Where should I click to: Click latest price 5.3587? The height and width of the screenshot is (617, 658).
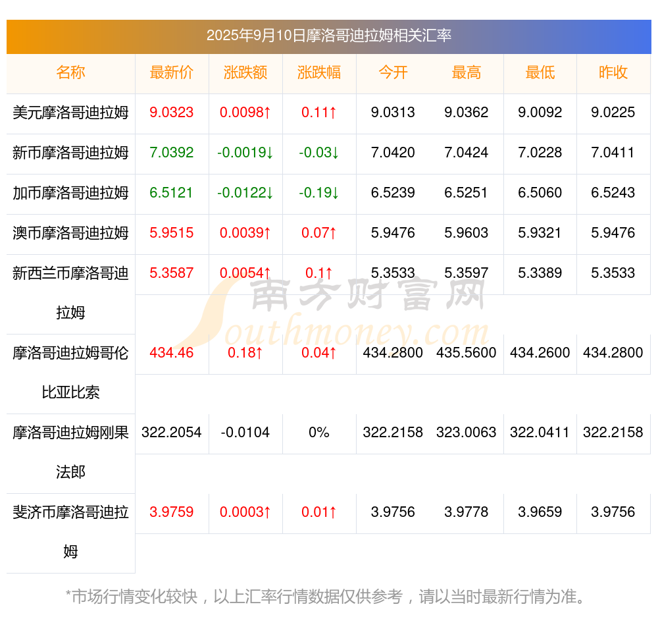pyautogui.click(x=171, y=273)
